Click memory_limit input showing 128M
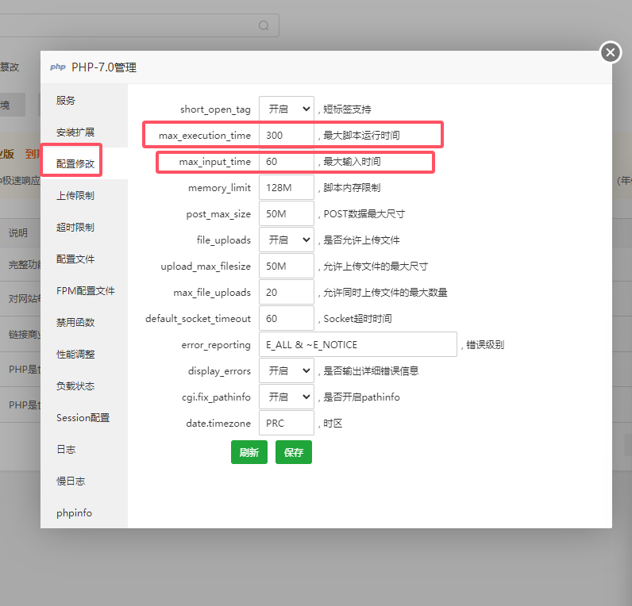Image resolution: width=632 pixels, height=606 pixels. click(287, 187)
